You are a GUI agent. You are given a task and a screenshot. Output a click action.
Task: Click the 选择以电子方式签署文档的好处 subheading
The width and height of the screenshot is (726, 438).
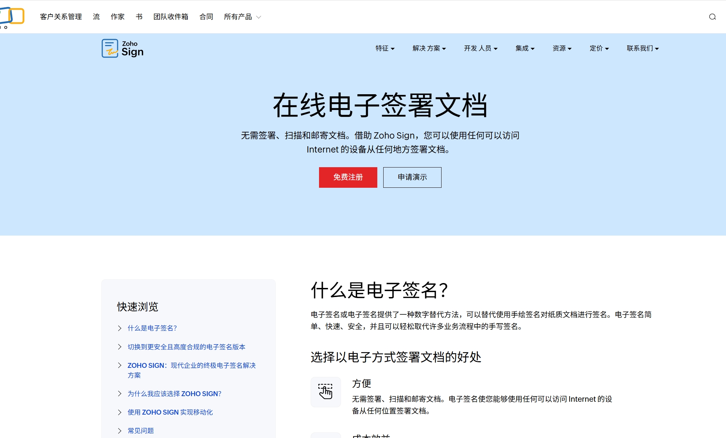tap(396, 357)
